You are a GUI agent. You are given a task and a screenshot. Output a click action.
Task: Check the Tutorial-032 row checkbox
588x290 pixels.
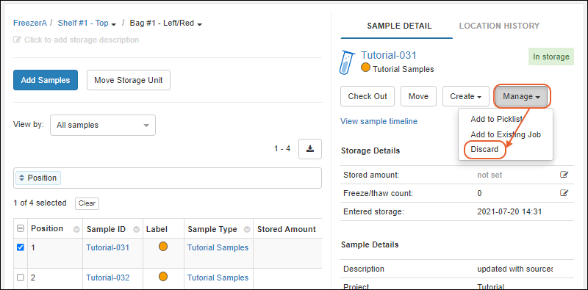point(21,278)
